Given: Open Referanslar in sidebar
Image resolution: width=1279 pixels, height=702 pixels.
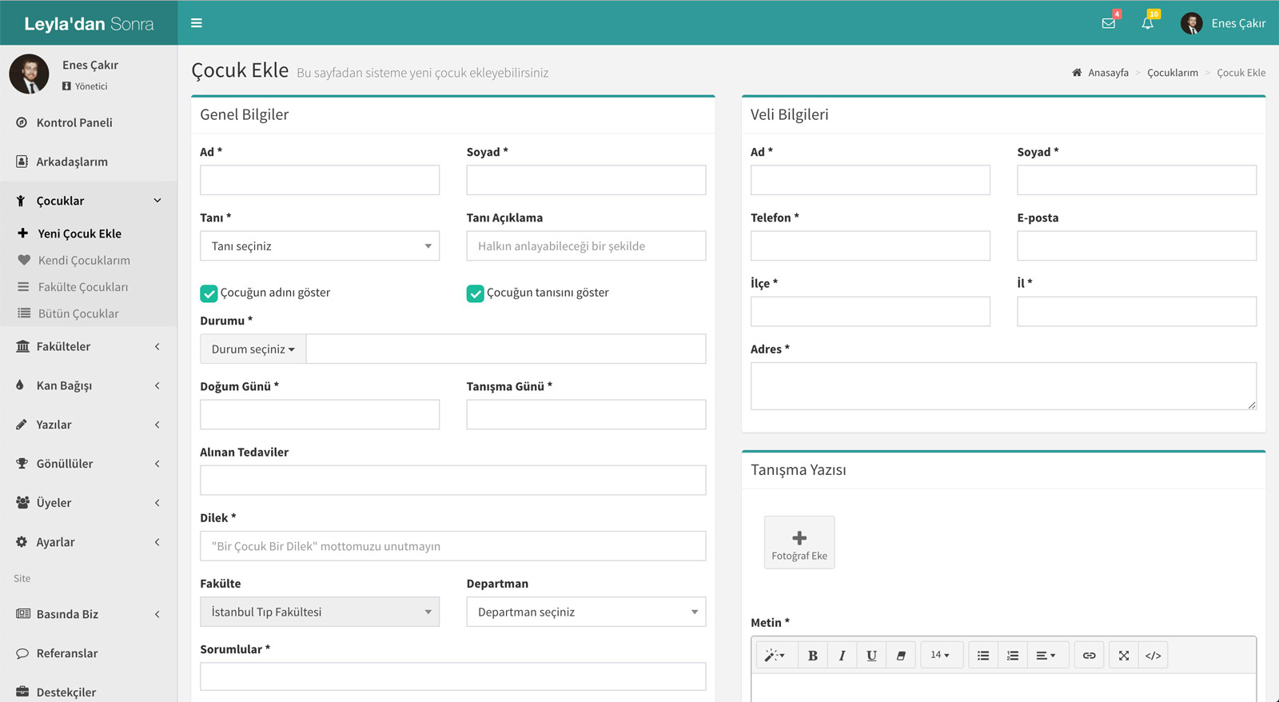Looking at the screenshot, I should tap(89, 653).
